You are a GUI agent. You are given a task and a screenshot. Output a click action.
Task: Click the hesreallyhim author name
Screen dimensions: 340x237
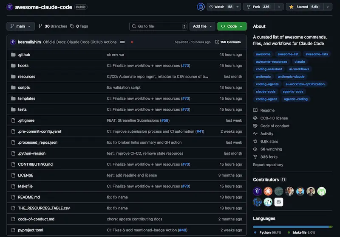[x=29, y=42]
